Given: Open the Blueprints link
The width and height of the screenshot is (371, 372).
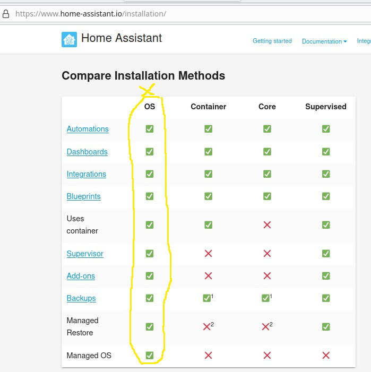Looking at the screenshot, I should 83,196.
